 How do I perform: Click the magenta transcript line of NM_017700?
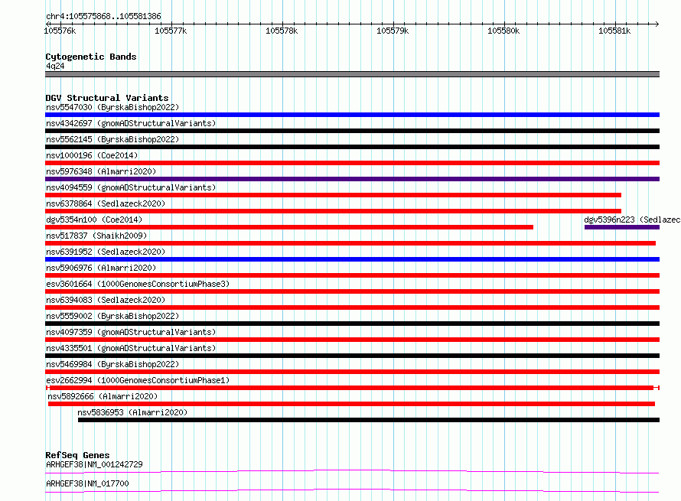coord(352,490)
